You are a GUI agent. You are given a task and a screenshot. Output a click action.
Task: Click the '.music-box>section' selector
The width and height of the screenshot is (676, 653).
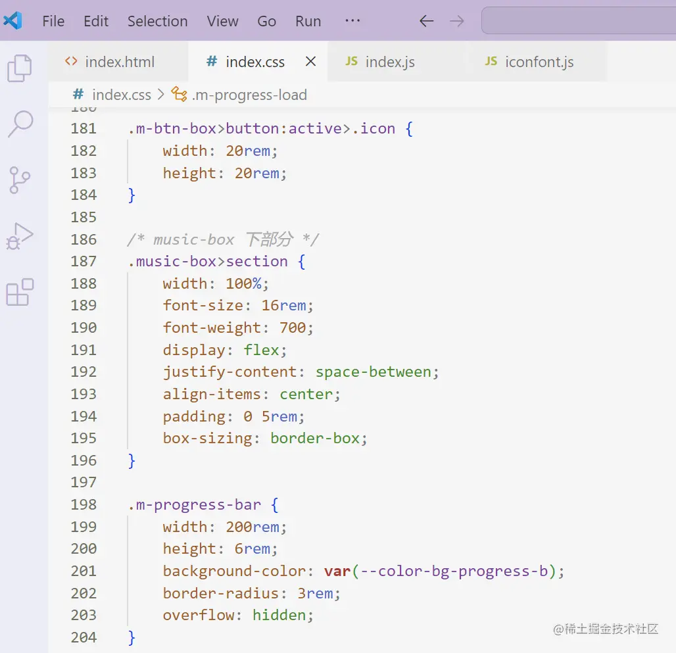pyautogui.click(x=207, y=261)
